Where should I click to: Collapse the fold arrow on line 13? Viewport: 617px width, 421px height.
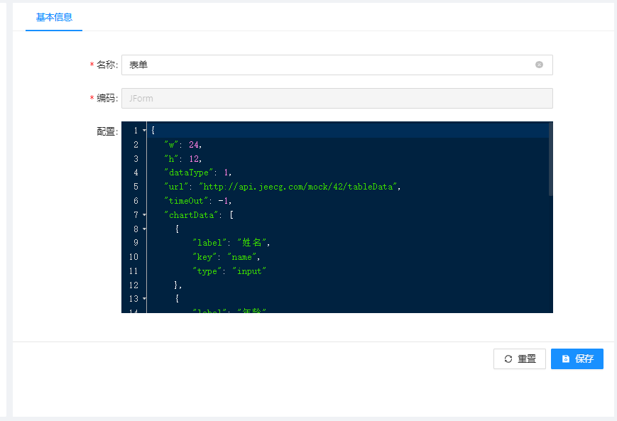pos(144,299)
